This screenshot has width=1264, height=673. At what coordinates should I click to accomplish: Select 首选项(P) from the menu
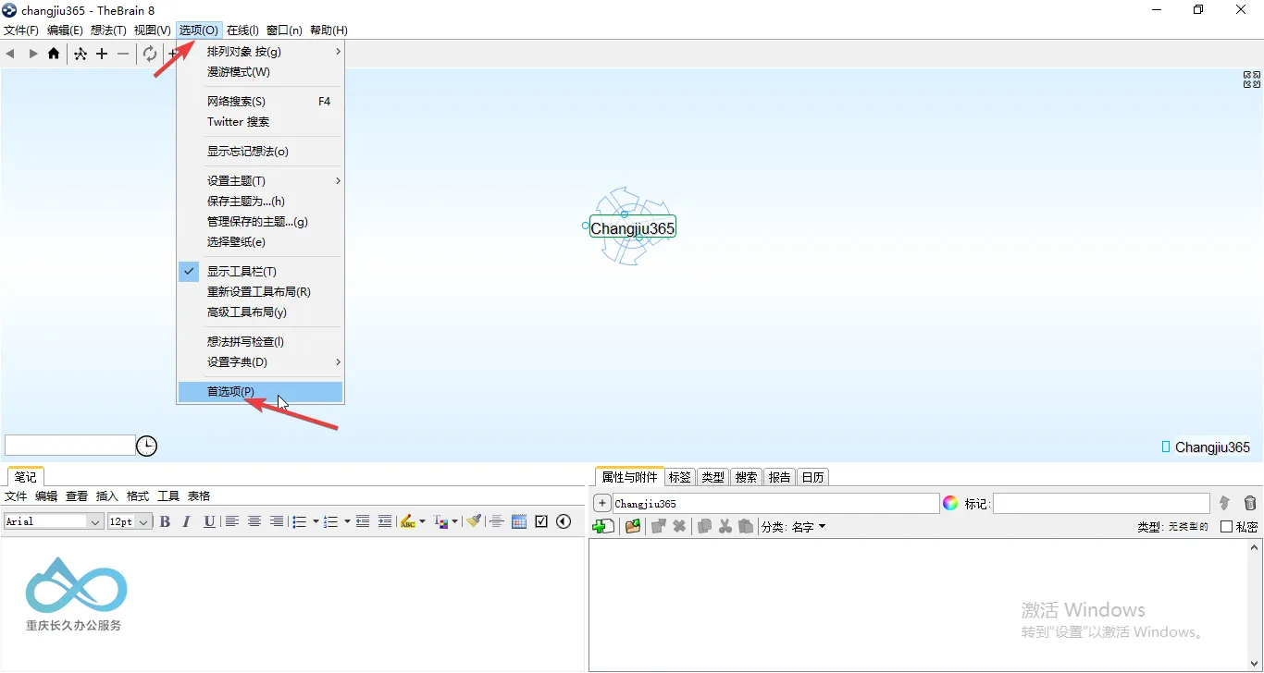(260, 392)
